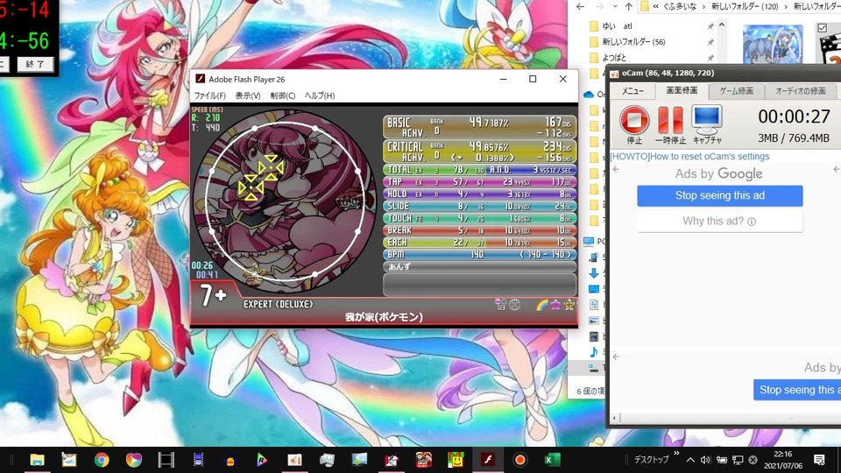
Task: Open 表示(V) menu in Flash Player
Action: [x=248, y=95]
